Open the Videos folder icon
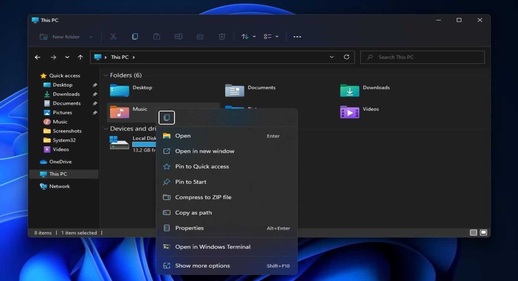 point(349,112)
